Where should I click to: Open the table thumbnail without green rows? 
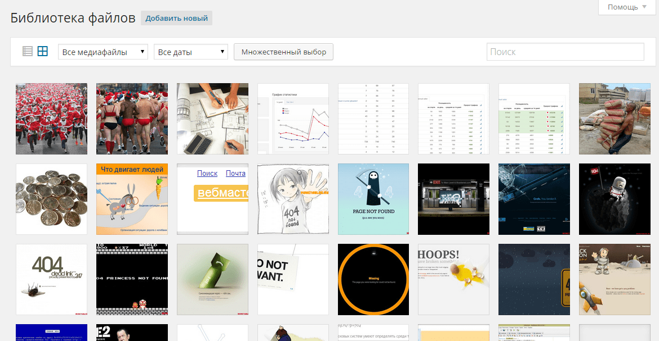pos(453,119)
